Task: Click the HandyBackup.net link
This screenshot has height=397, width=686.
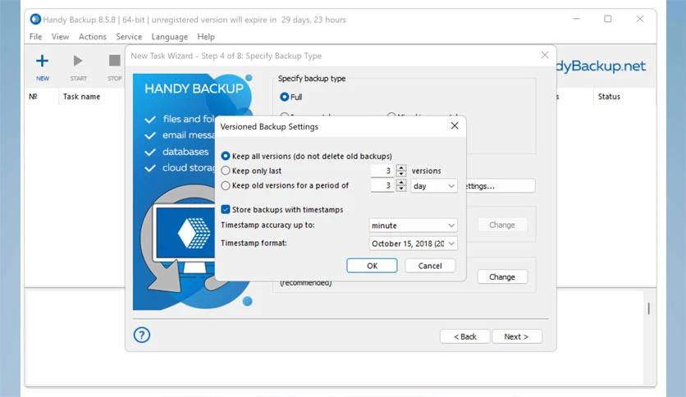Action: tap(601, 66)
